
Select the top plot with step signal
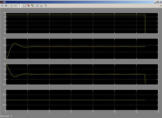coord(82,23)
